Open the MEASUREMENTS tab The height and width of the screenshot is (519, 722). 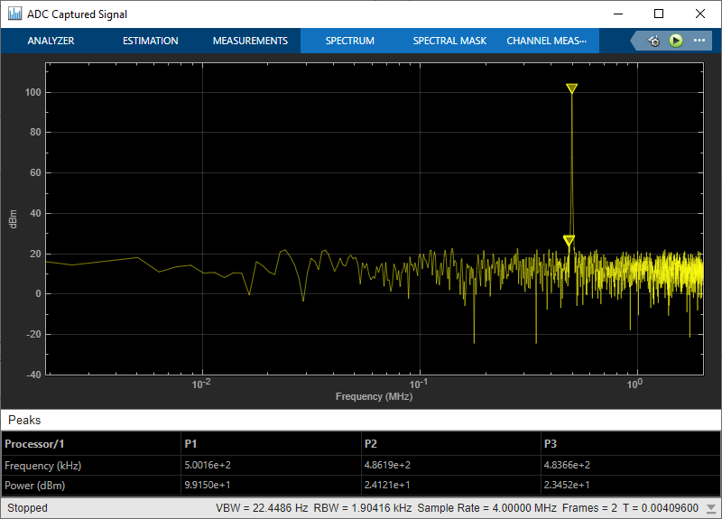(250, 41)
